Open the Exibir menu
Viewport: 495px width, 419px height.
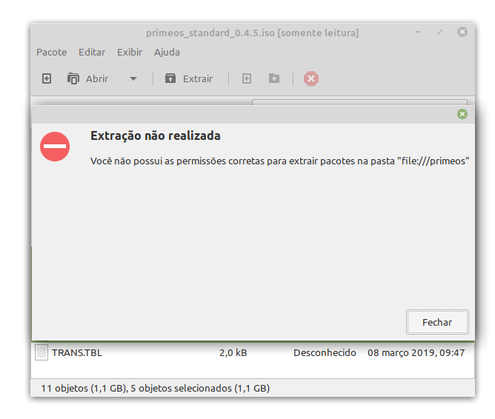pyautogui.click(x=130, y=53)
